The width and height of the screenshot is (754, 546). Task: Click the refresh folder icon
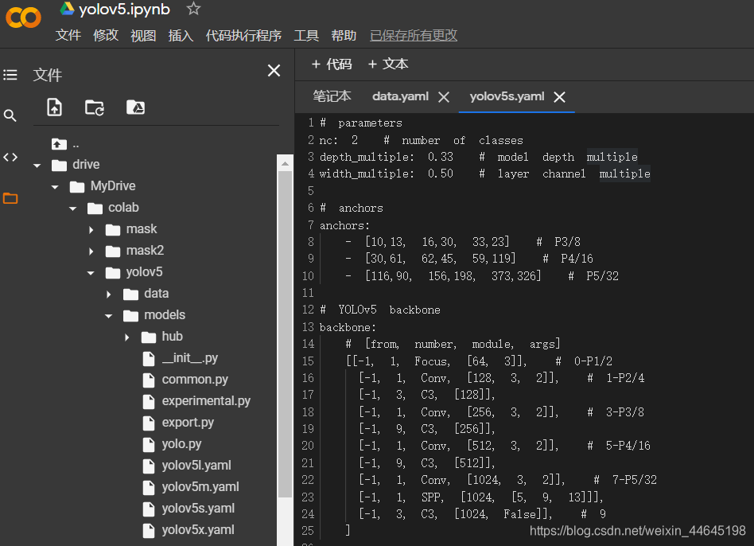pos(94,107)
